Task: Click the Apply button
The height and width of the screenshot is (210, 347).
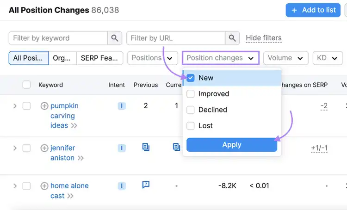Action: pyautogui.click(x=232, y=145)
